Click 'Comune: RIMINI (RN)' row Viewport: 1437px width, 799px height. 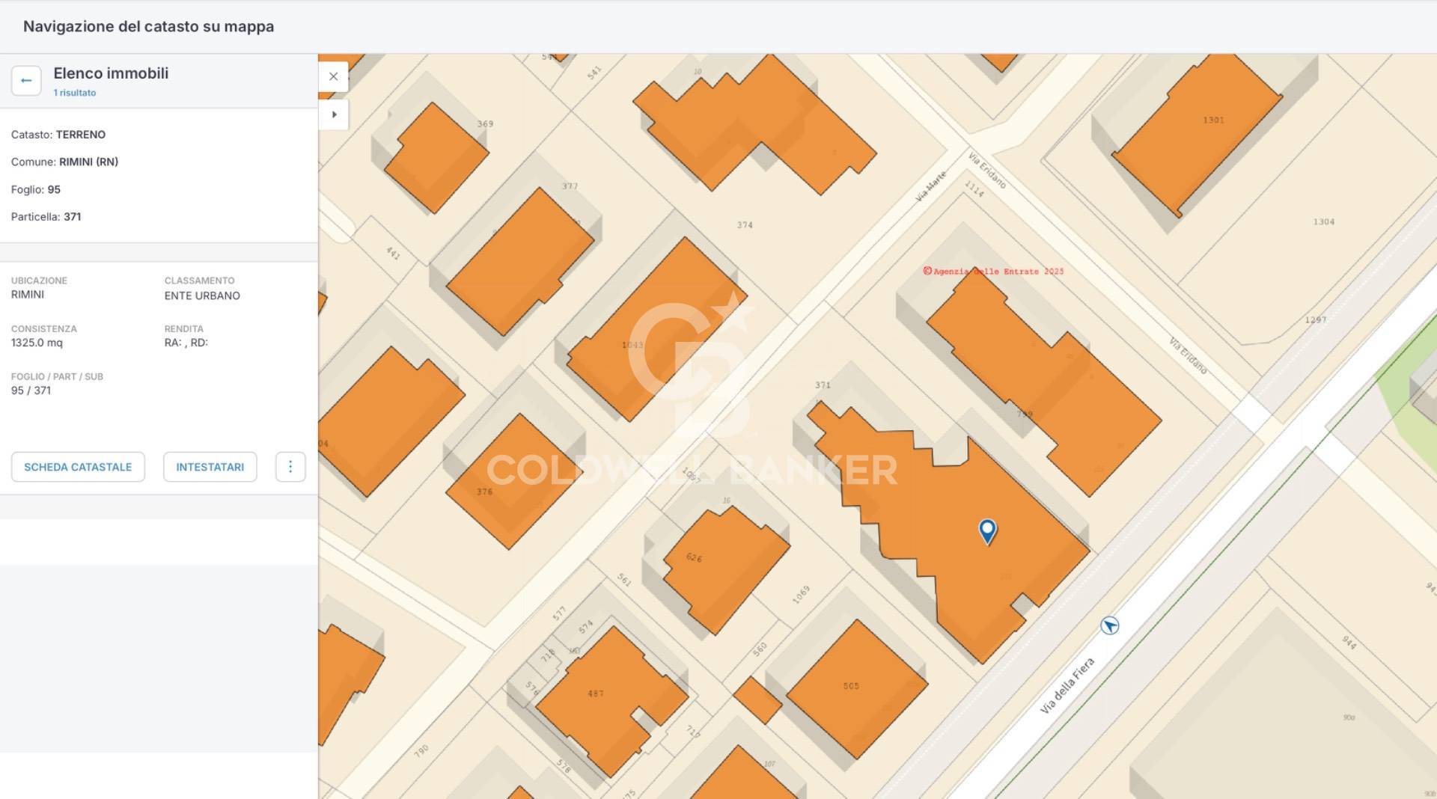(64, 162)
